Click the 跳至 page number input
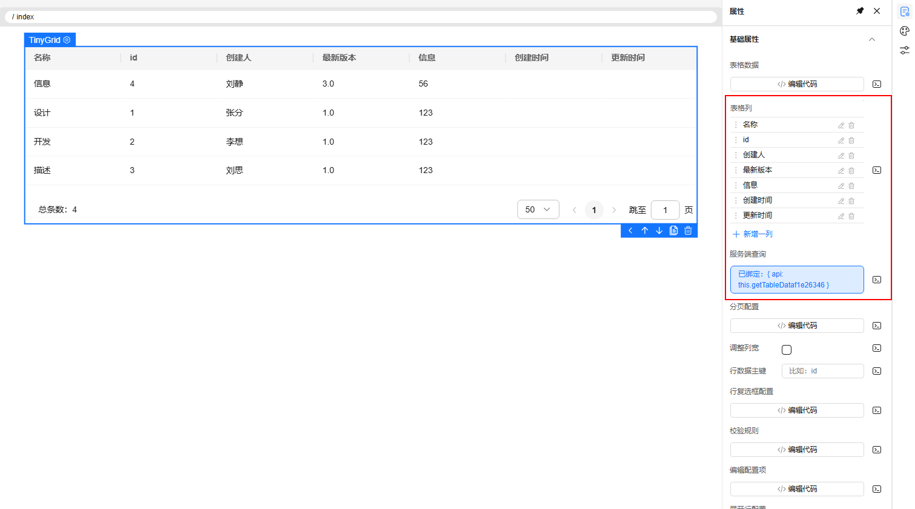Viewport: 915px width, 509px height. click(665, 210)
